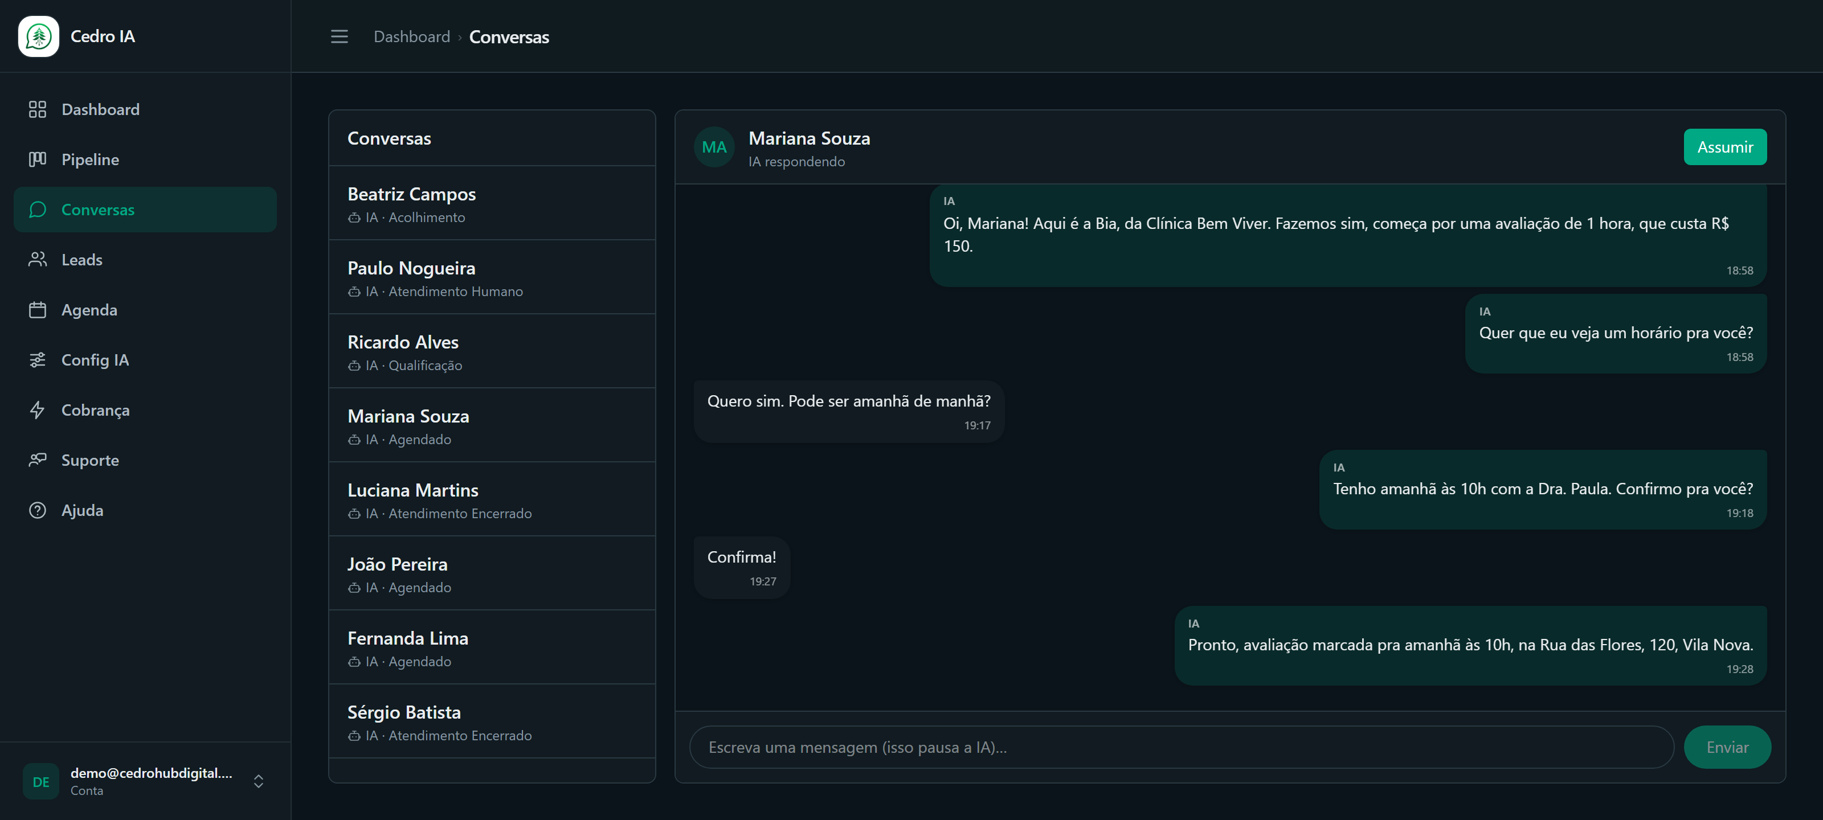
Task: Select Mariana Souza in conversation list
Action: click(x=492, y=425)
